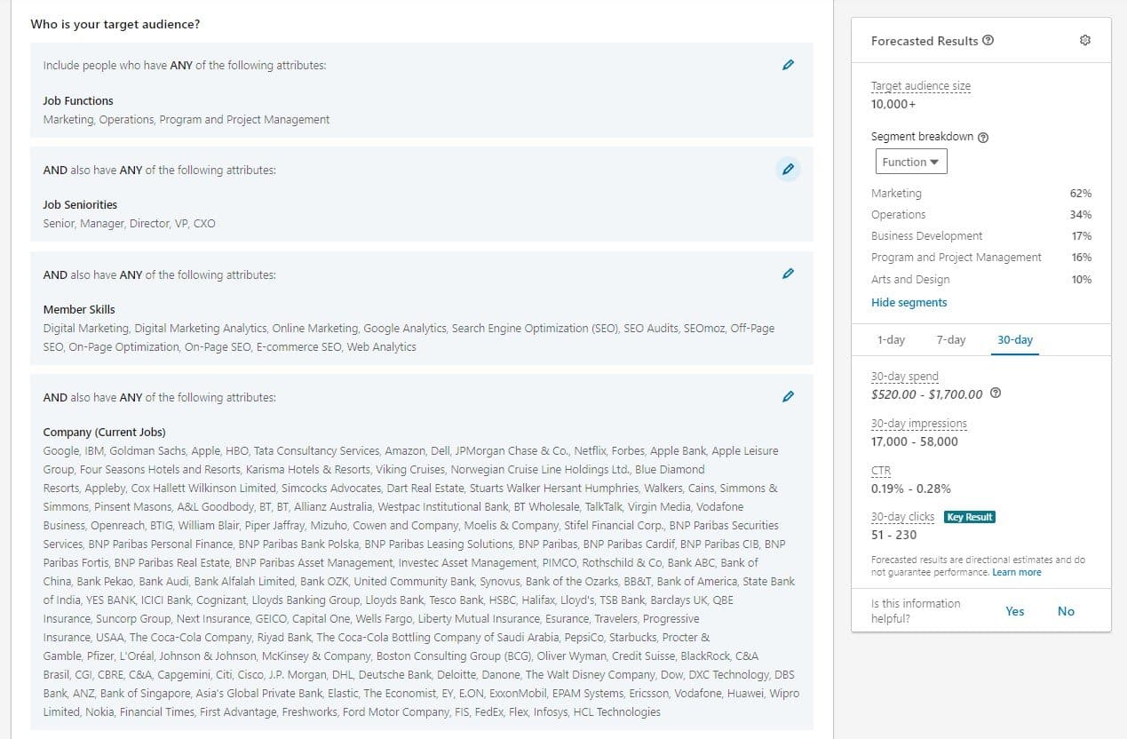Expand the Function segment dropdown
1127x739 pixels.
(x=910, y=162)
